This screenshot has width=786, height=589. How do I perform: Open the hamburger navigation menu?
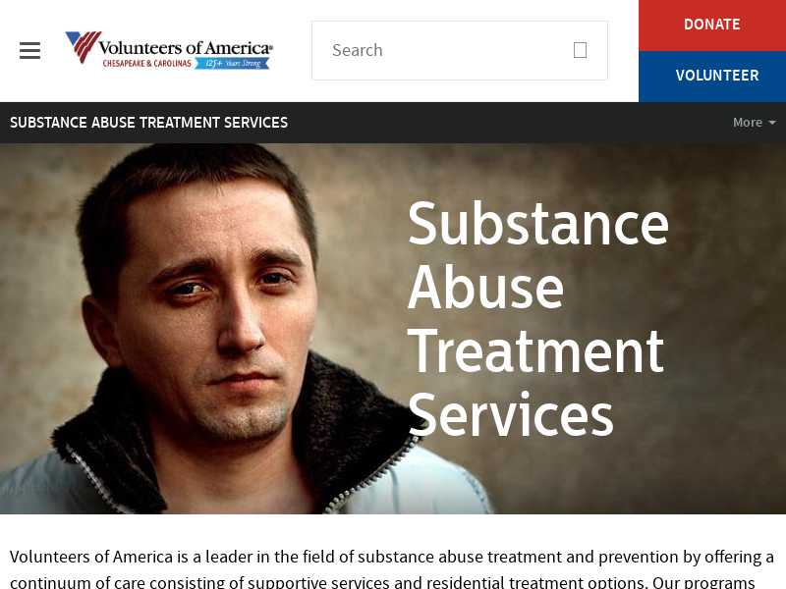(29, 51)
